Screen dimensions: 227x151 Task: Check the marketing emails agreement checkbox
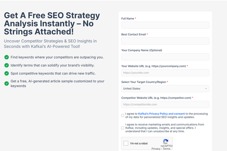(123, 128)
